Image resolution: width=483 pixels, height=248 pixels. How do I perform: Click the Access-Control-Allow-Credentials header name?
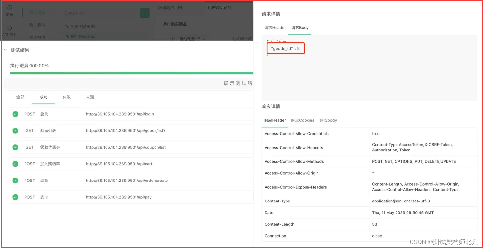[x=297, y=134]
